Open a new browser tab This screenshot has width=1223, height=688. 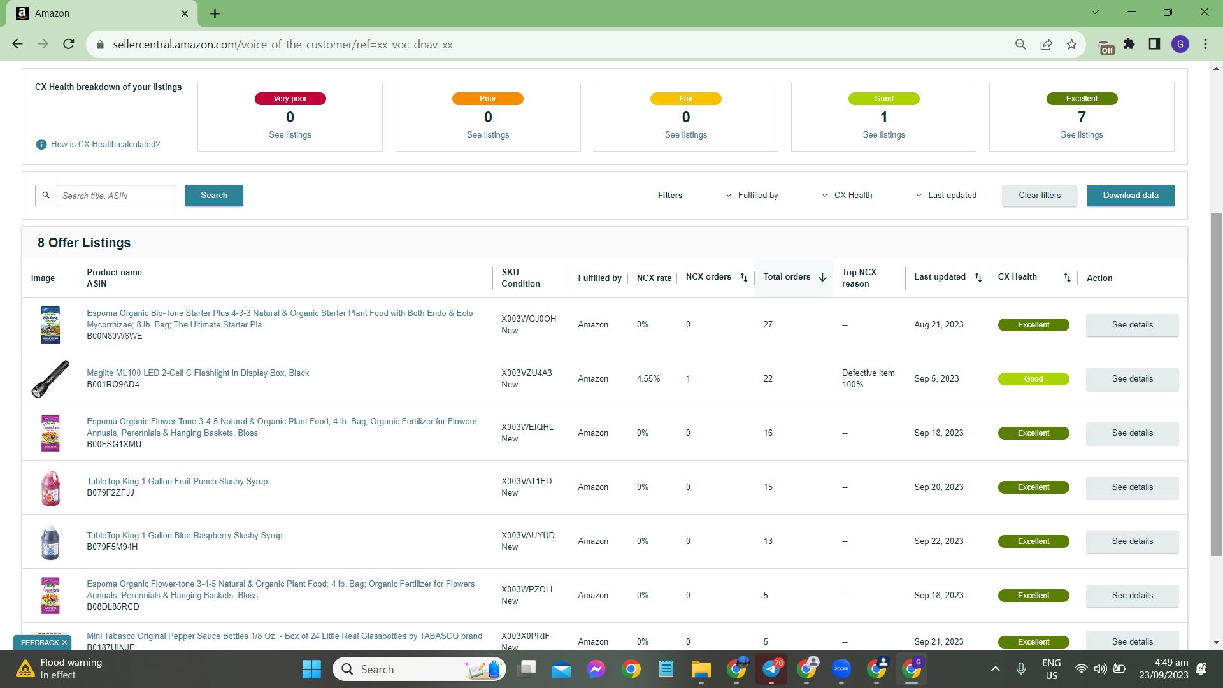point(215,13)
